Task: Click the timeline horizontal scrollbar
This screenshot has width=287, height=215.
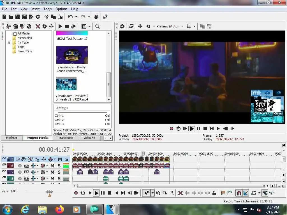Action: coord(171,186)
